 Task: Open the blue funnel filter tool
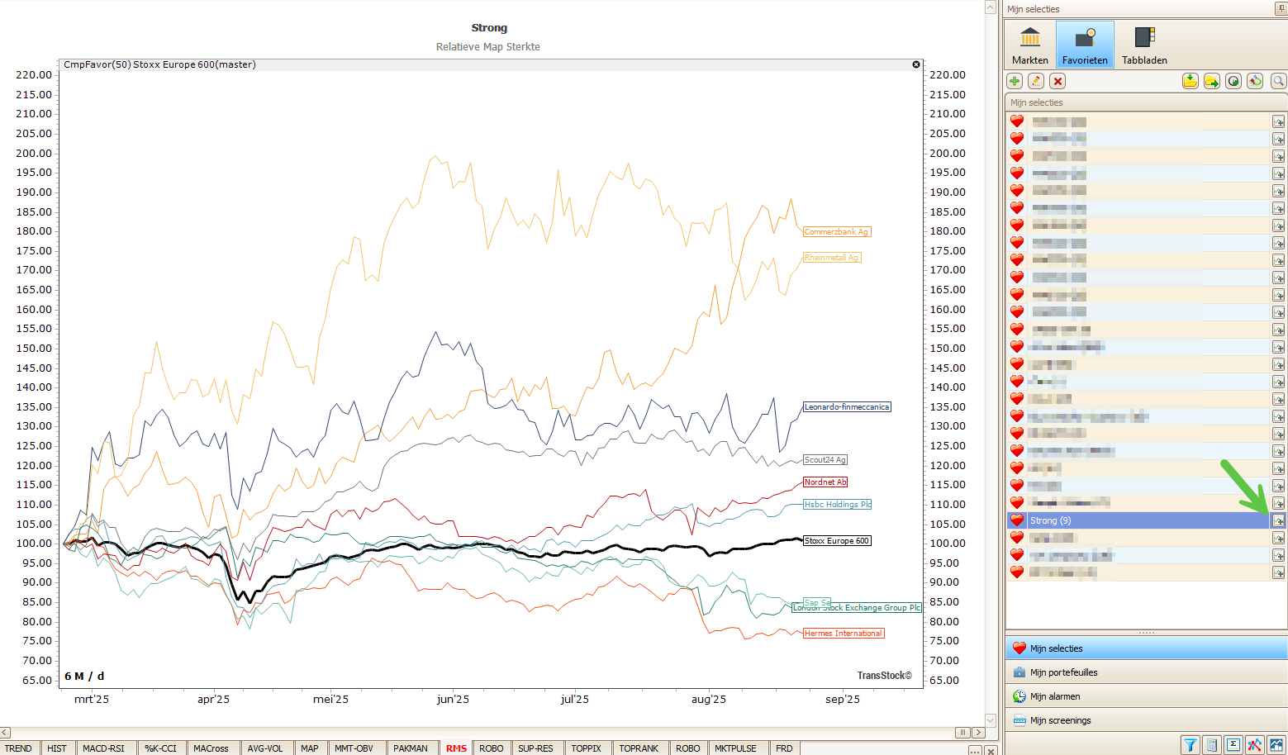click(x=1190, y=745)
